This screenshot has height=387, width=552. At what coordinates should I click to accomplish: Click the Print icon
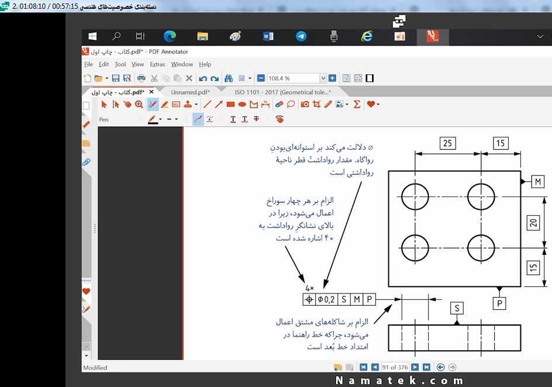point(141,78)
